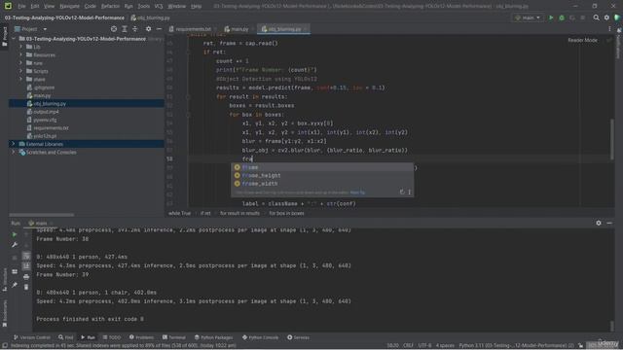Hide the Project tool window

(159, 29)
